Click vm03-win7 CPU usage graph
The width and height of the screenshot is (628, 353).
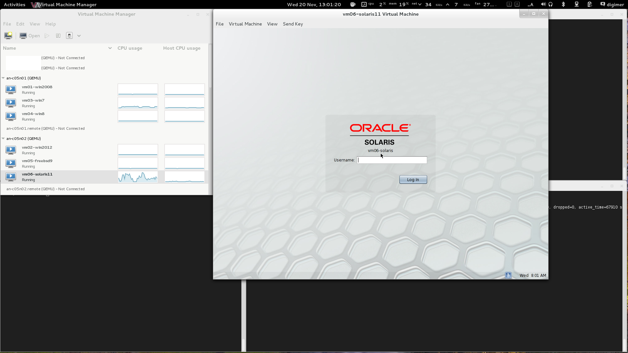(138, 103)
